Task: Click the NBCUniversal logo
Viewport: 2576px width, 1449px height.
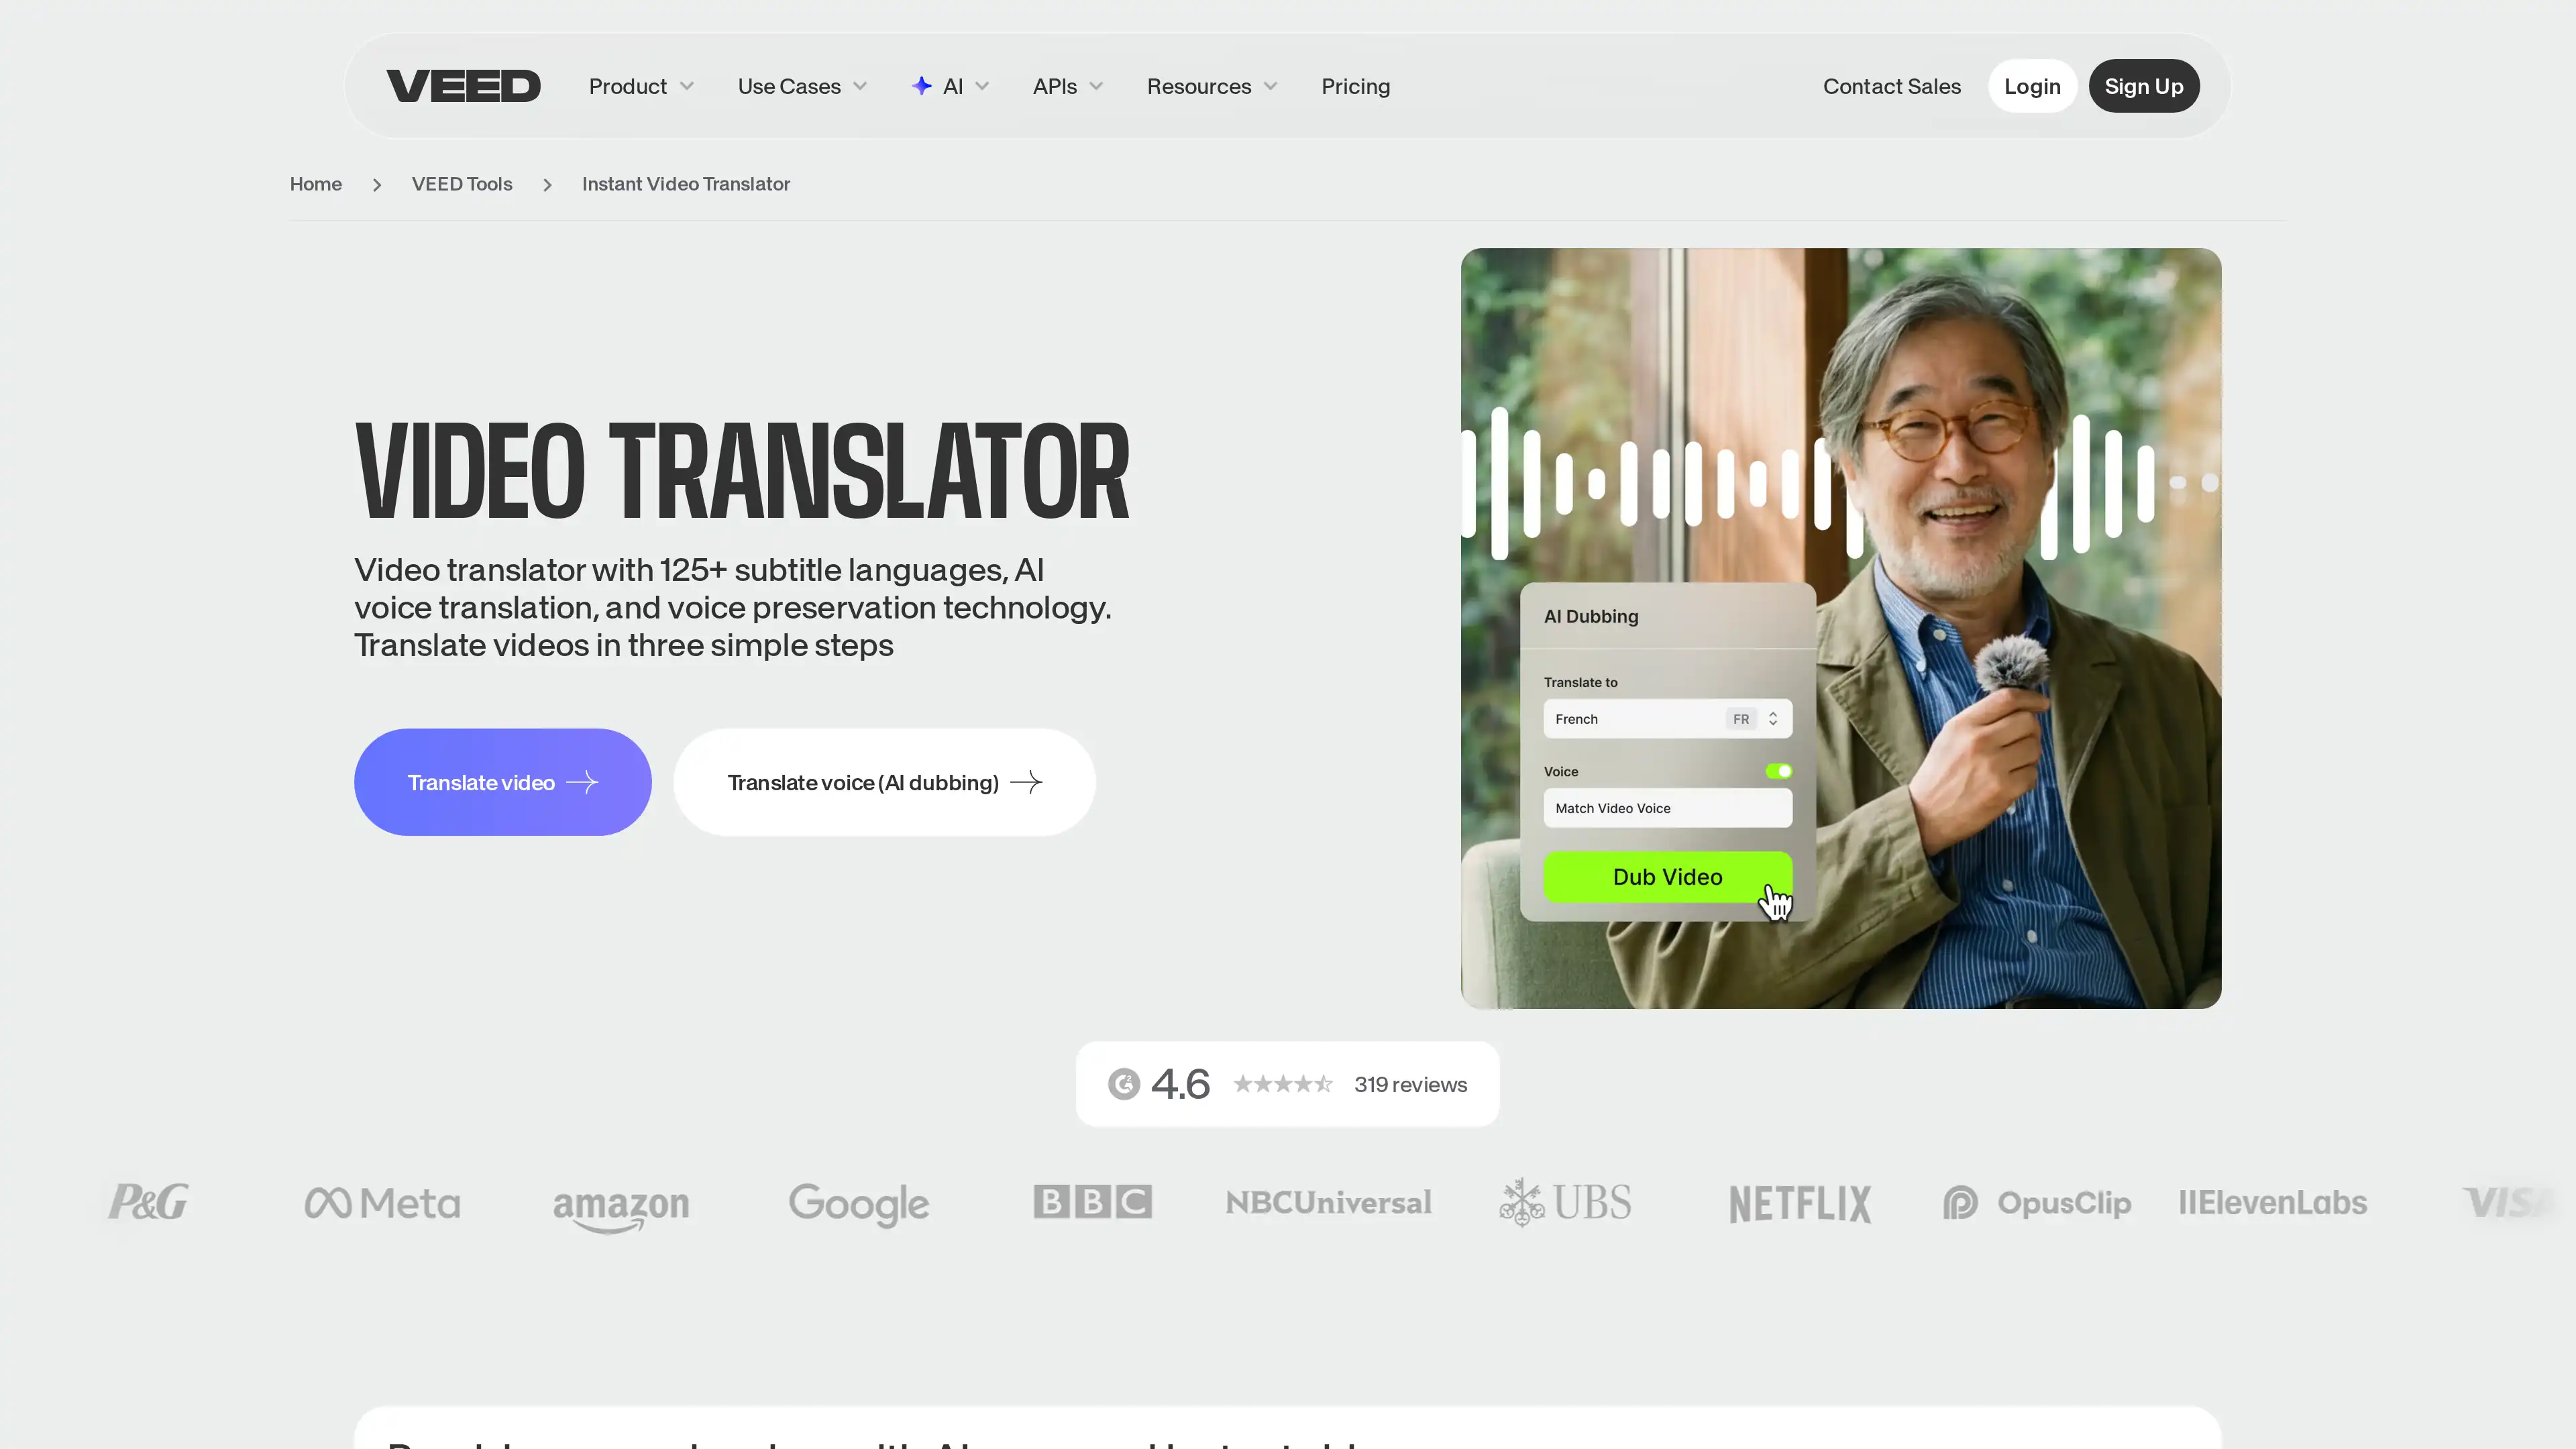Action: pos(1329,1202)
